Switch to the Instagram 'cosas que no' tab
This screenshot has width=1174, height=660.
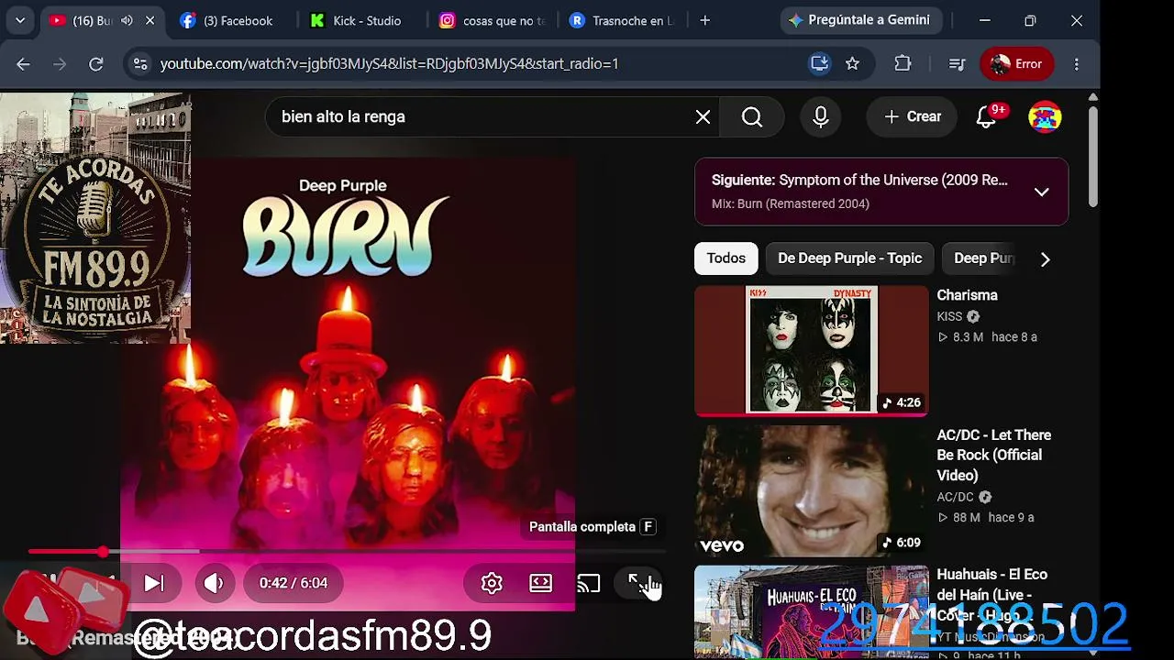click(x=493, y=20)
